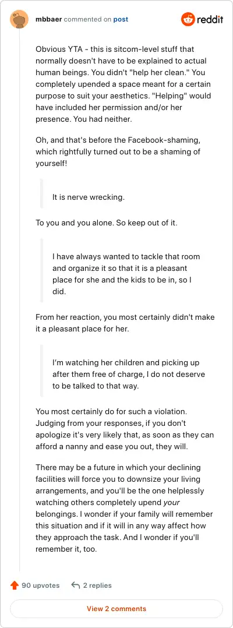
Task: Click the "commented on" text in header
Action: click(87, 19)
